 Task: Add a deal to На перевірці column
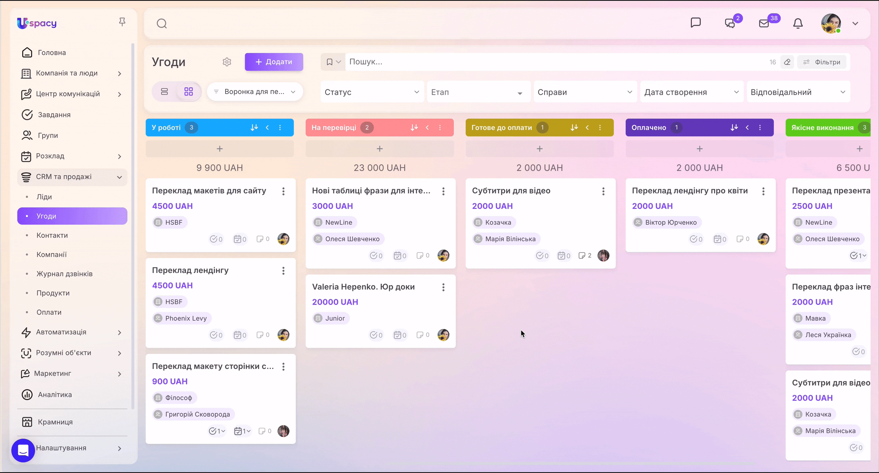(380, 149)
